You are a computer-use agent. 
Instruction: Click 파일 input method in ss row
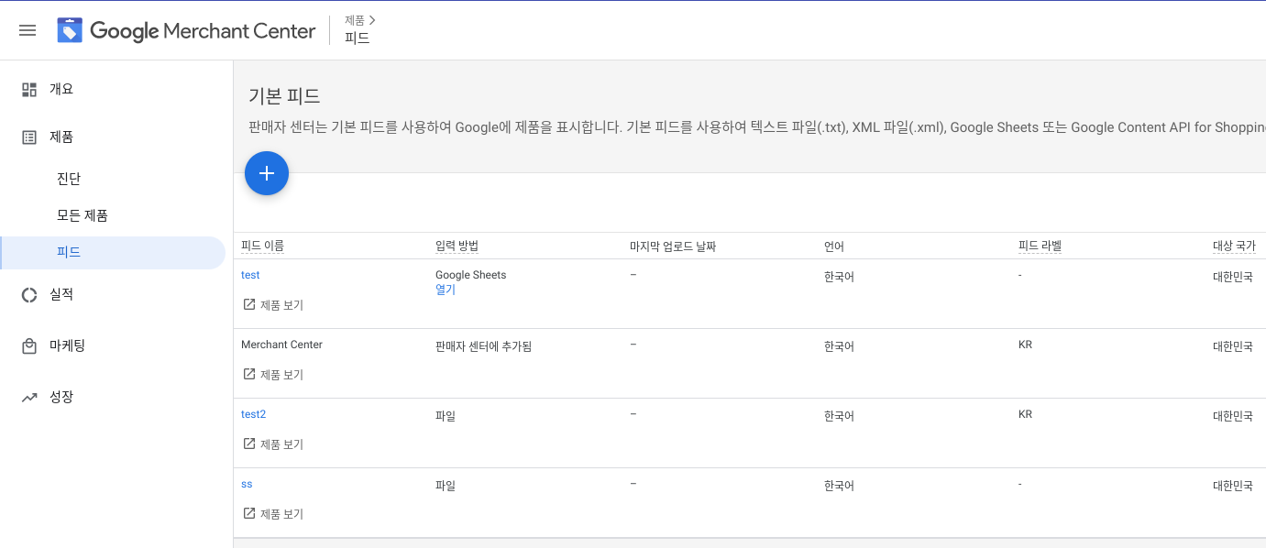(x=446, y=486)
